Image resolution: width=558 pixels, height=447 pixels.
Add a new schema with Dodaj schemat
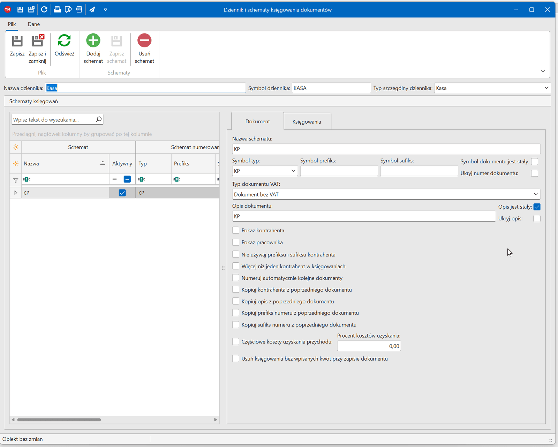click(93, 41)
